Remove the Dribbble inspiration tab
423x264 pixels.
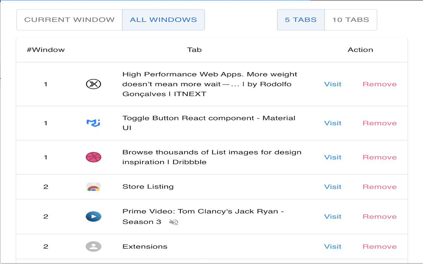pos(379,157)
